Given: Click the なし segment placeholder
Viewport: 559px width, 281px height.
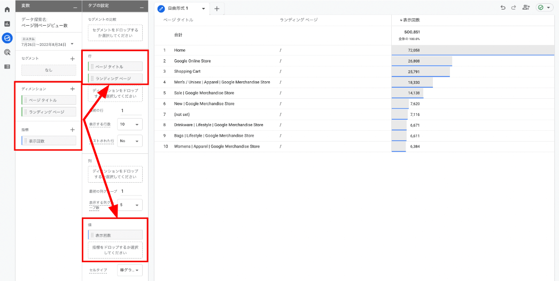Looking at the screenshot, I should (49, 71).
